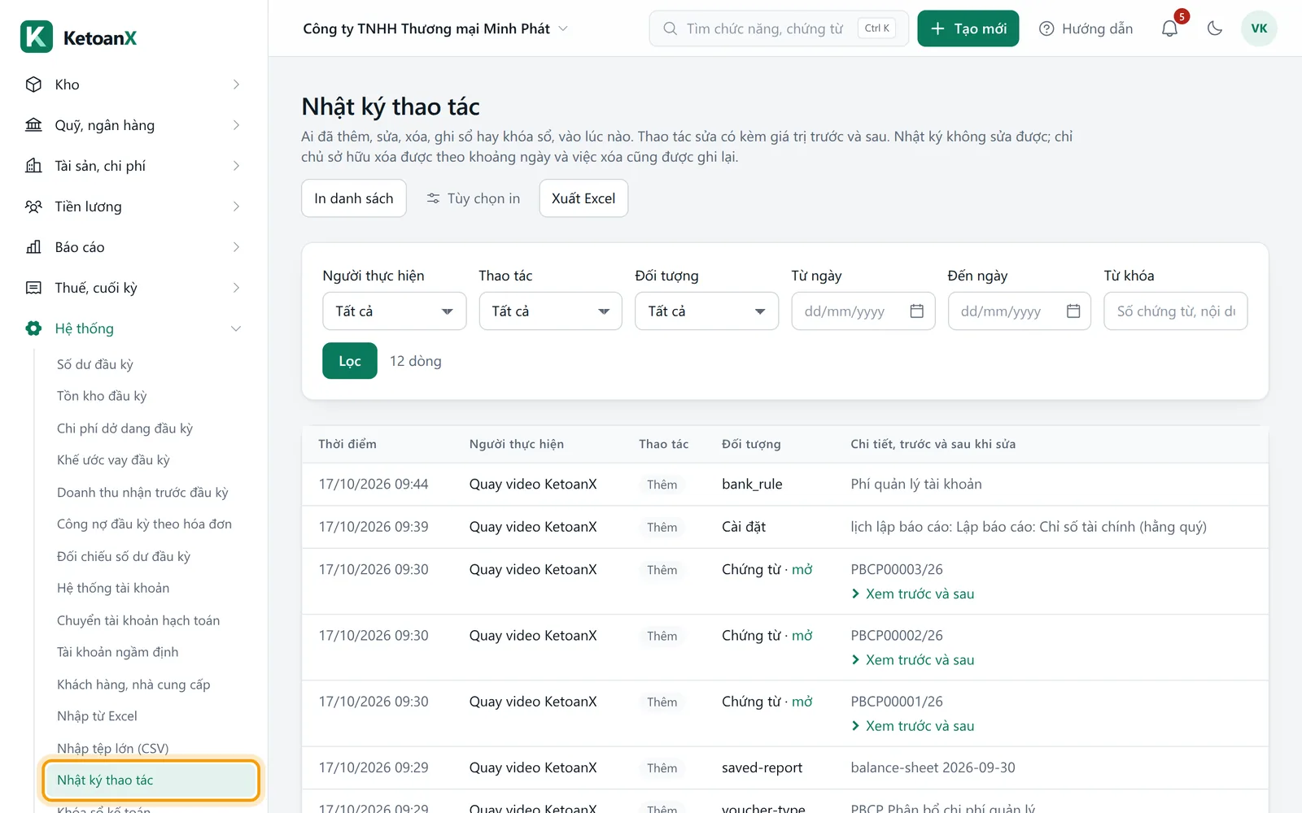1302x813 pixels.
Task: Expand Xem trước và sau for PBCP00002/26
Action: tap(912, 660)
